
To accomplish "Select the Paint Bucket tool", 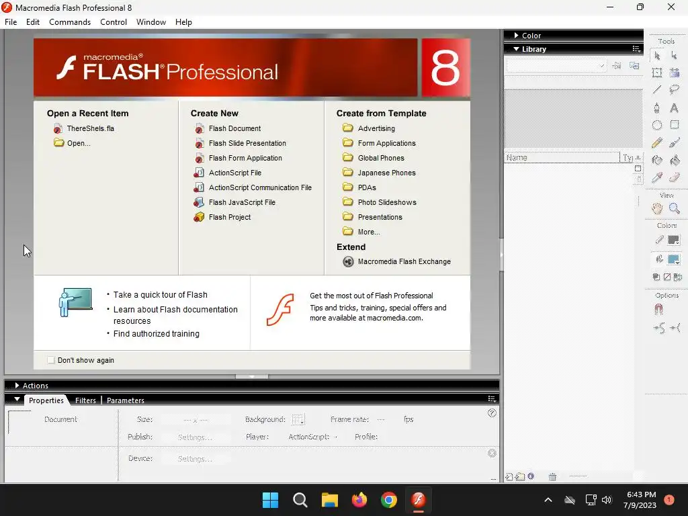I will point(675,160).
